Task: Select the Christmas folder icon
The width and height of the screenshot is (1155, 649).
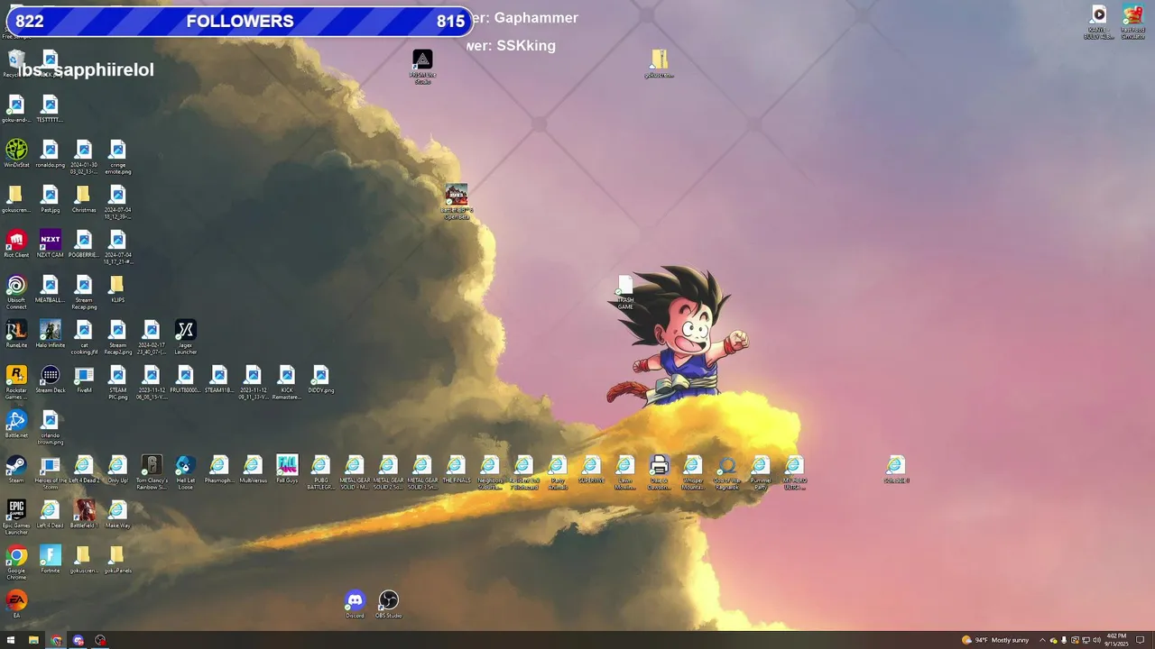Action: [84, 199]
